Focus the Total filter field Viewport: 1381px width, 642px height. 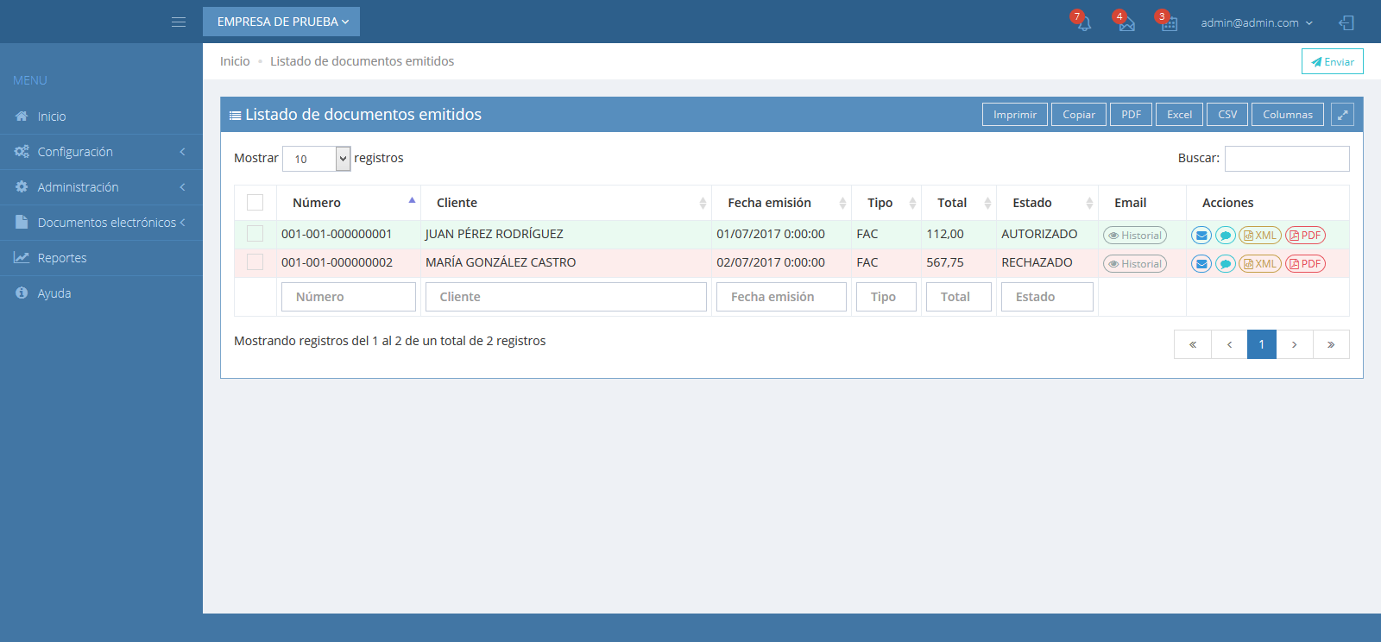click(959, 297)
